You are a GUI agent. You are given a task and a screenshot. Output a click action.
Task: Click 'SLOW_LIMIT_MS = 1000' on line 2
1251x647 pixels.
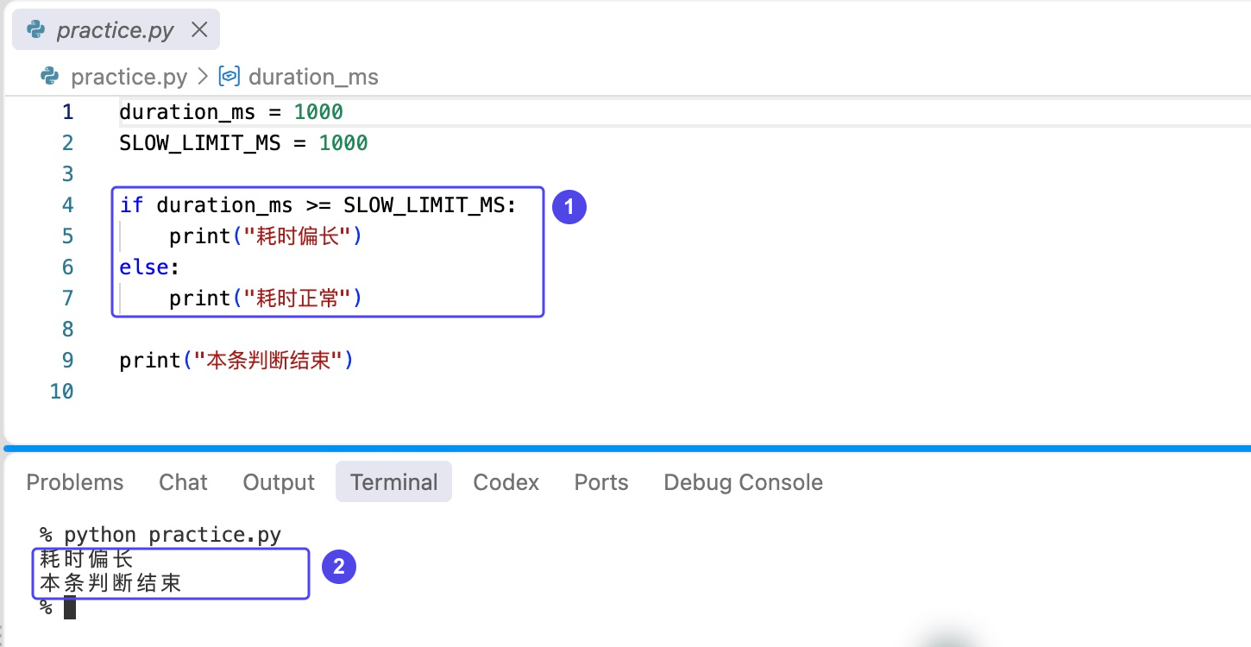pyautogui.click(x=244, y=143)
